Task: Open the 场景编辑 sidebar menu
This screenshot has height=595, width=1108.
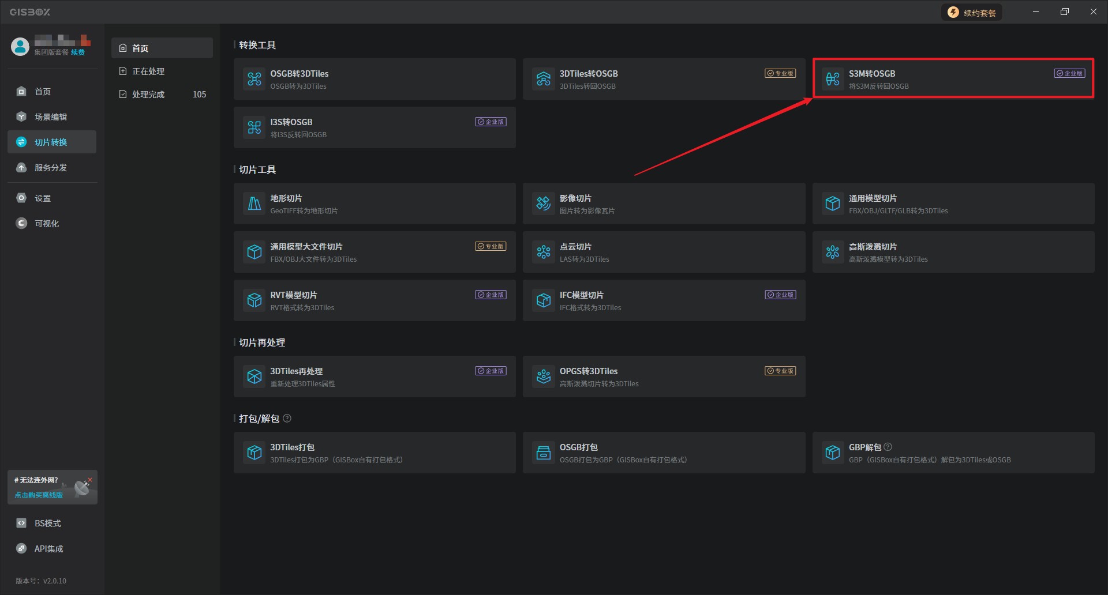Action: (51, 117)
